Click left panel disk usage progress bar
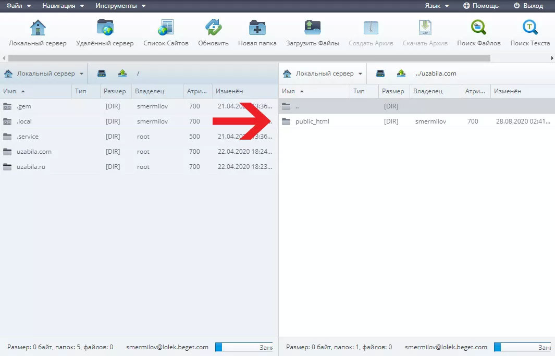This screenshot has width=555, height=356. [x=244, y=347]
